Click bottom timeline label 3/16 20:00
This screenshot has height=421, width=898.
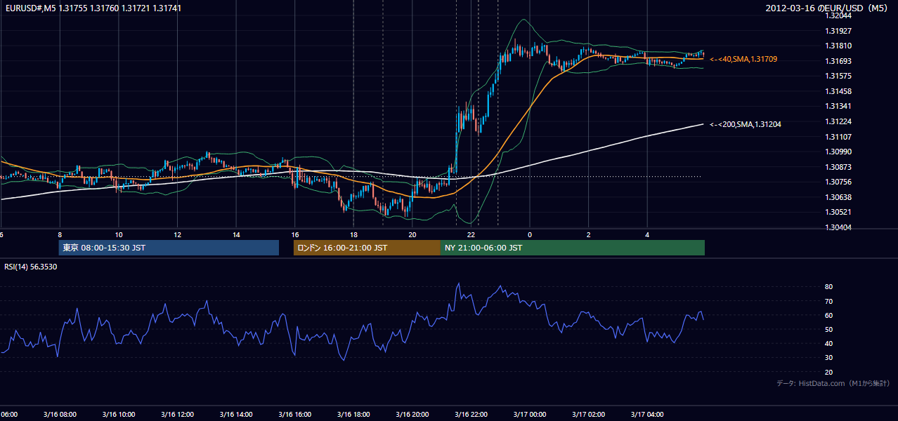point(412,415)
